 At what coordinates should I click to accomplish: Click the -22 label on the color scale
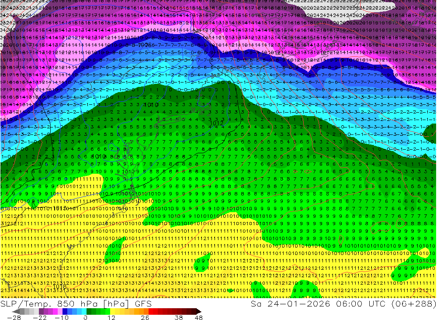(x=40, y=317)
